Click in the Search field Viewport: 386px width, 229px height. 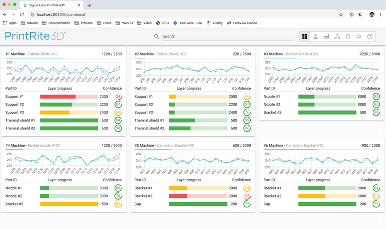pyautogui.click(x=226, y=37)
